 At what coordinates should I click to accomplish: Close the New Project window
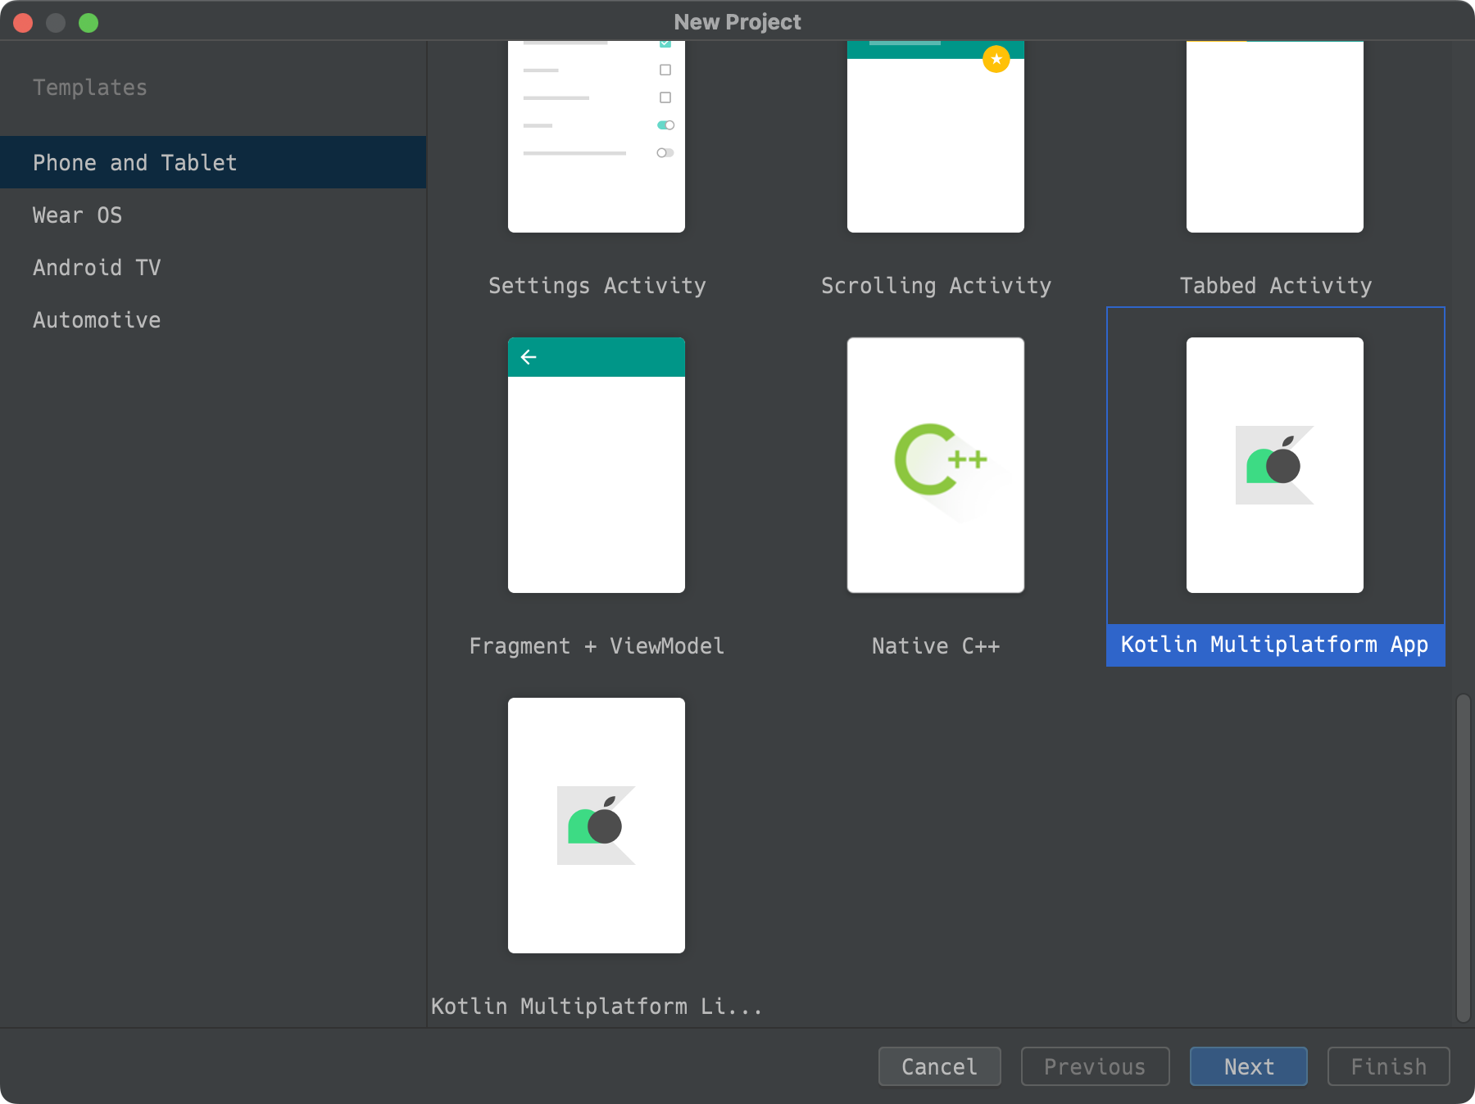click(23, 22)
